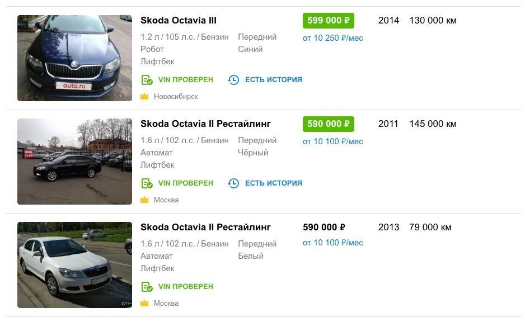Click crown icon on the white Octavia listing
The image size is (525, 322).
coord(144,304)
